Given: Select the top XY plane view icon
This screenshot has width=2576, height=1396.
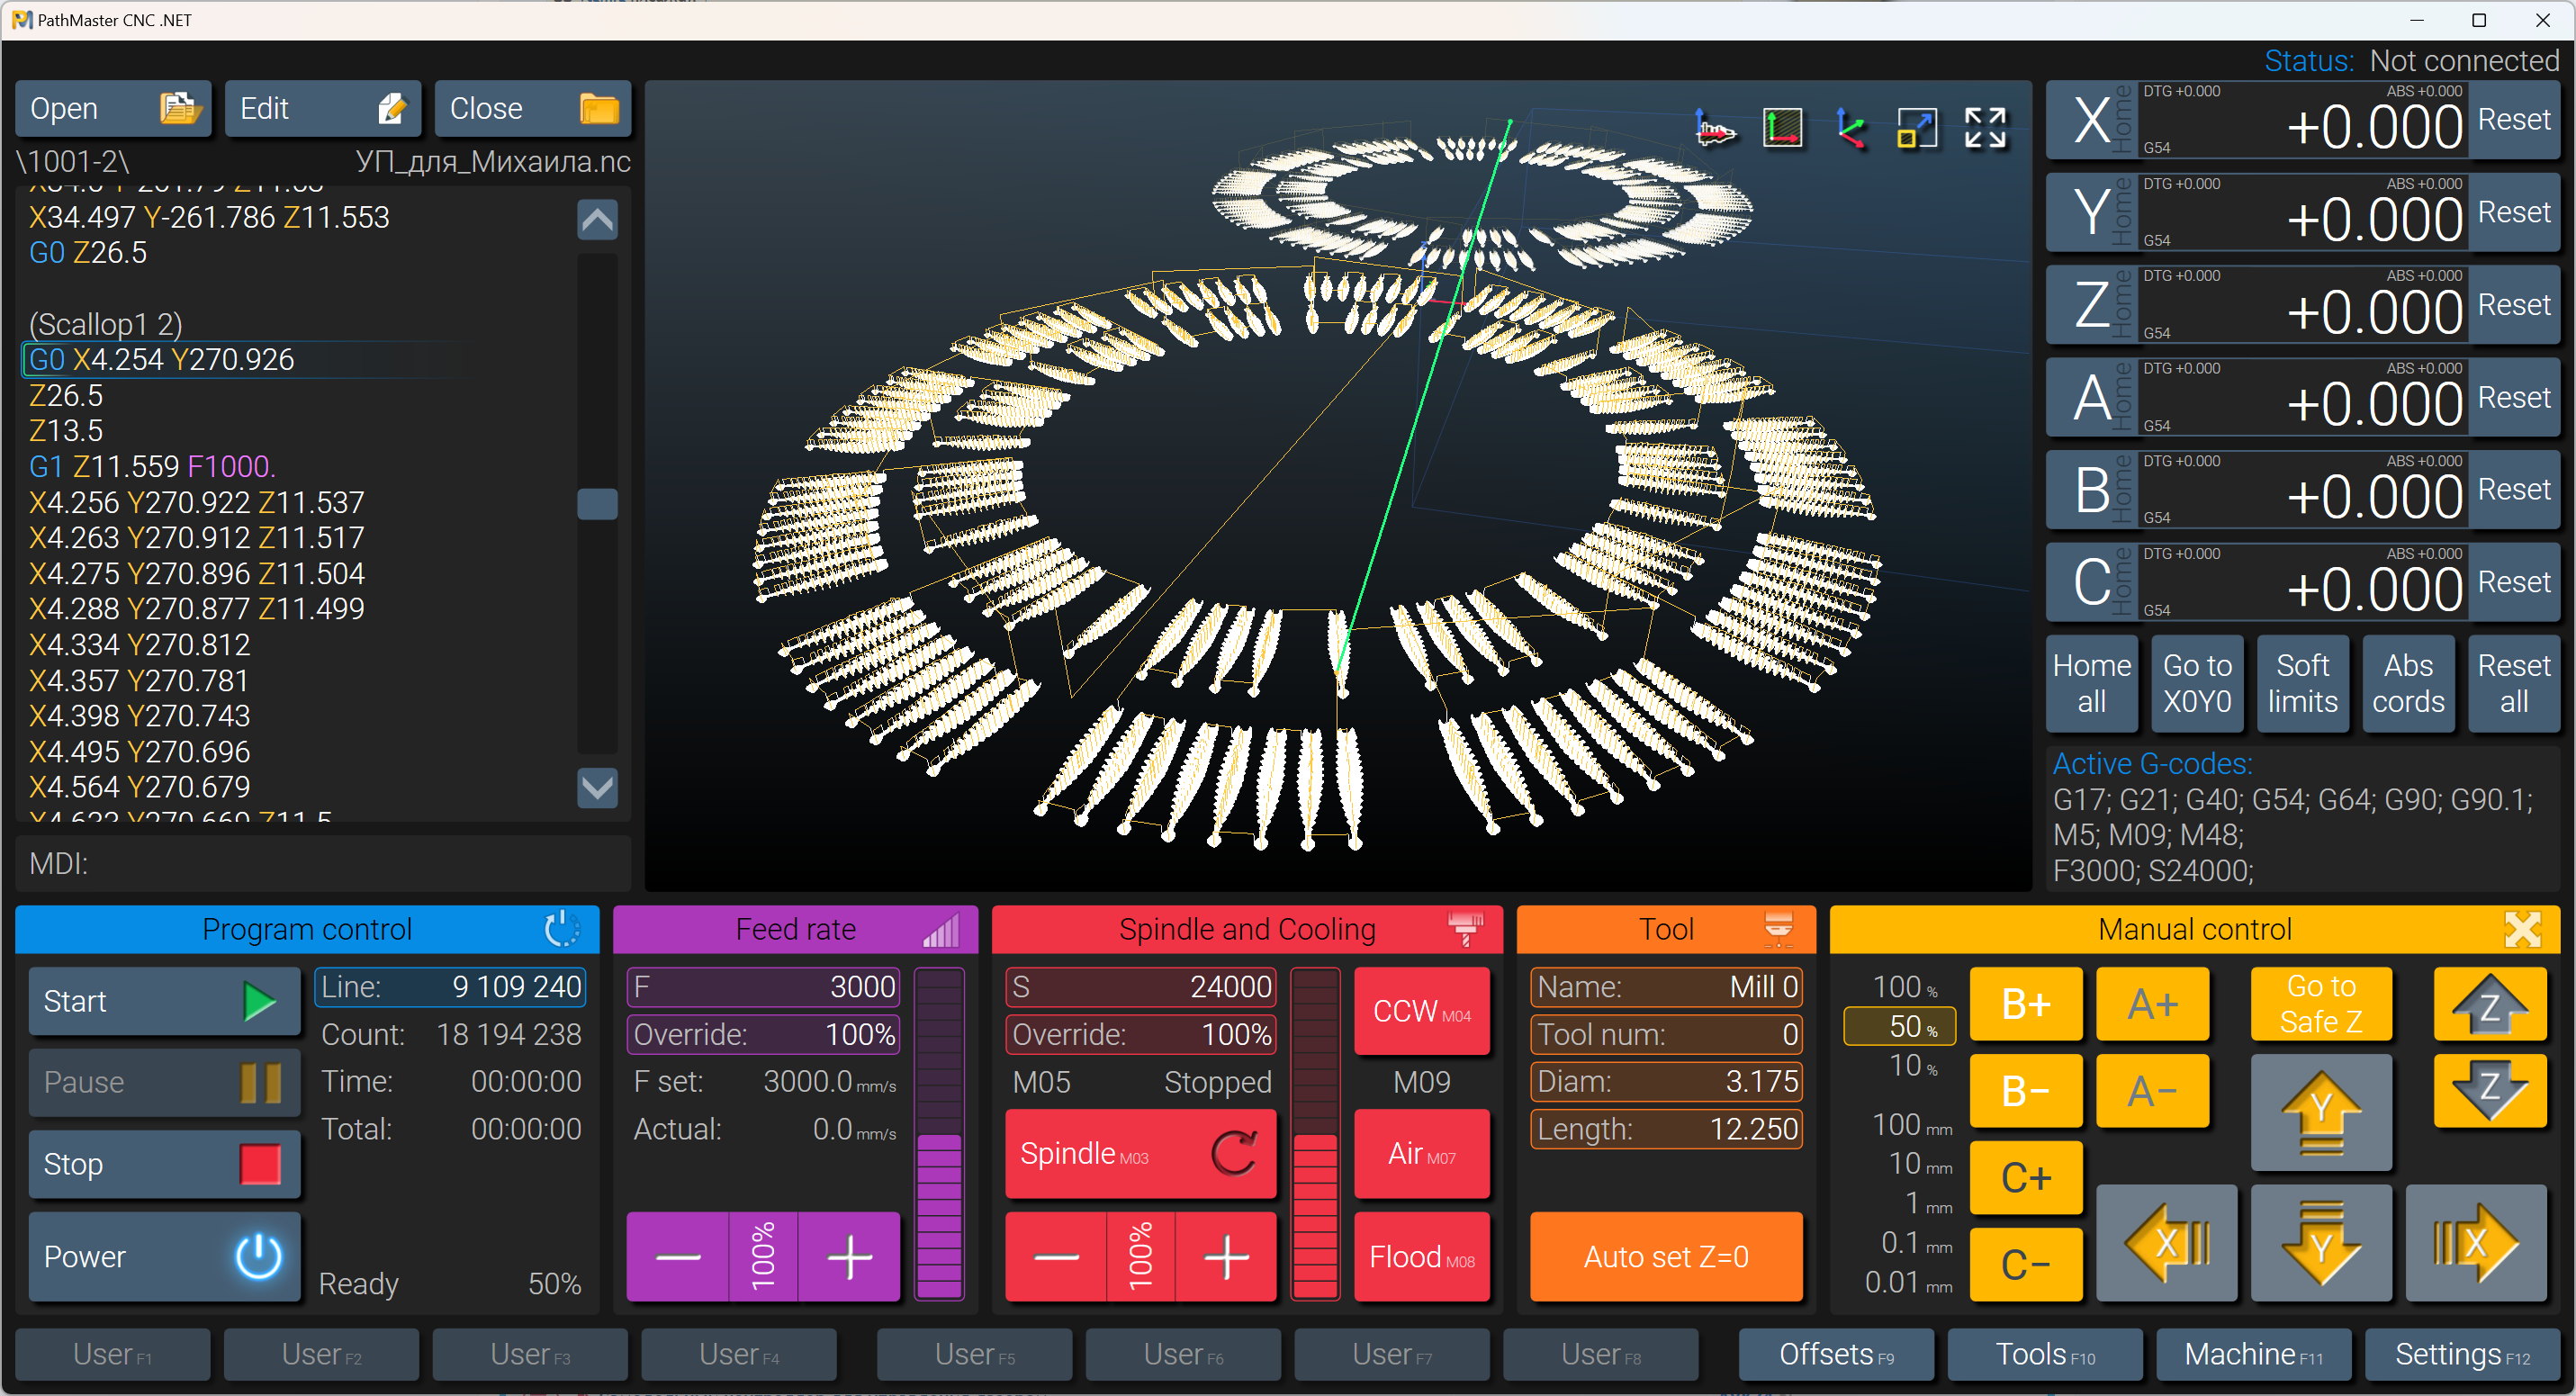Looking at the screenshot, I should click(x=1783, y=129).
